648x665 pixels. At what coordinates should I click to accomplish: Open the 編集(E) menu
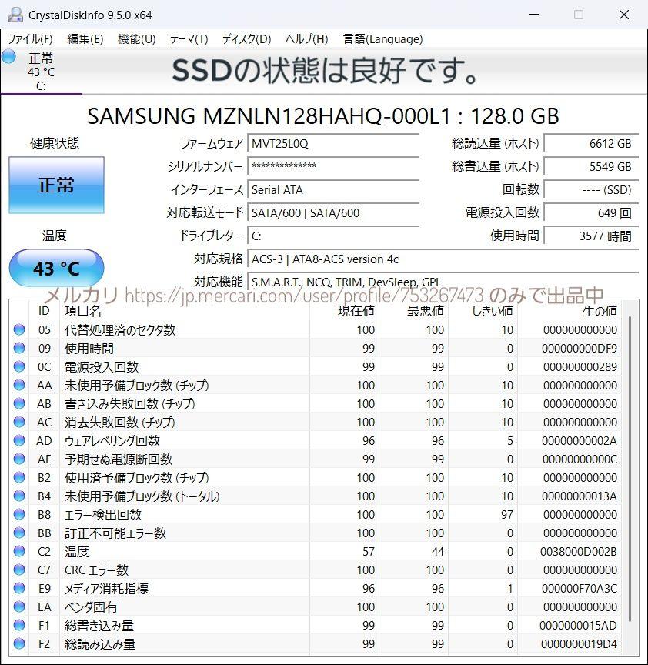coord(85,39)
